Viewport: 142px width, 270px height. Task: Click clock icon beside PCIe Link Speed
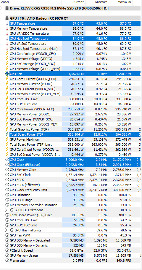[x=7, y=250]
